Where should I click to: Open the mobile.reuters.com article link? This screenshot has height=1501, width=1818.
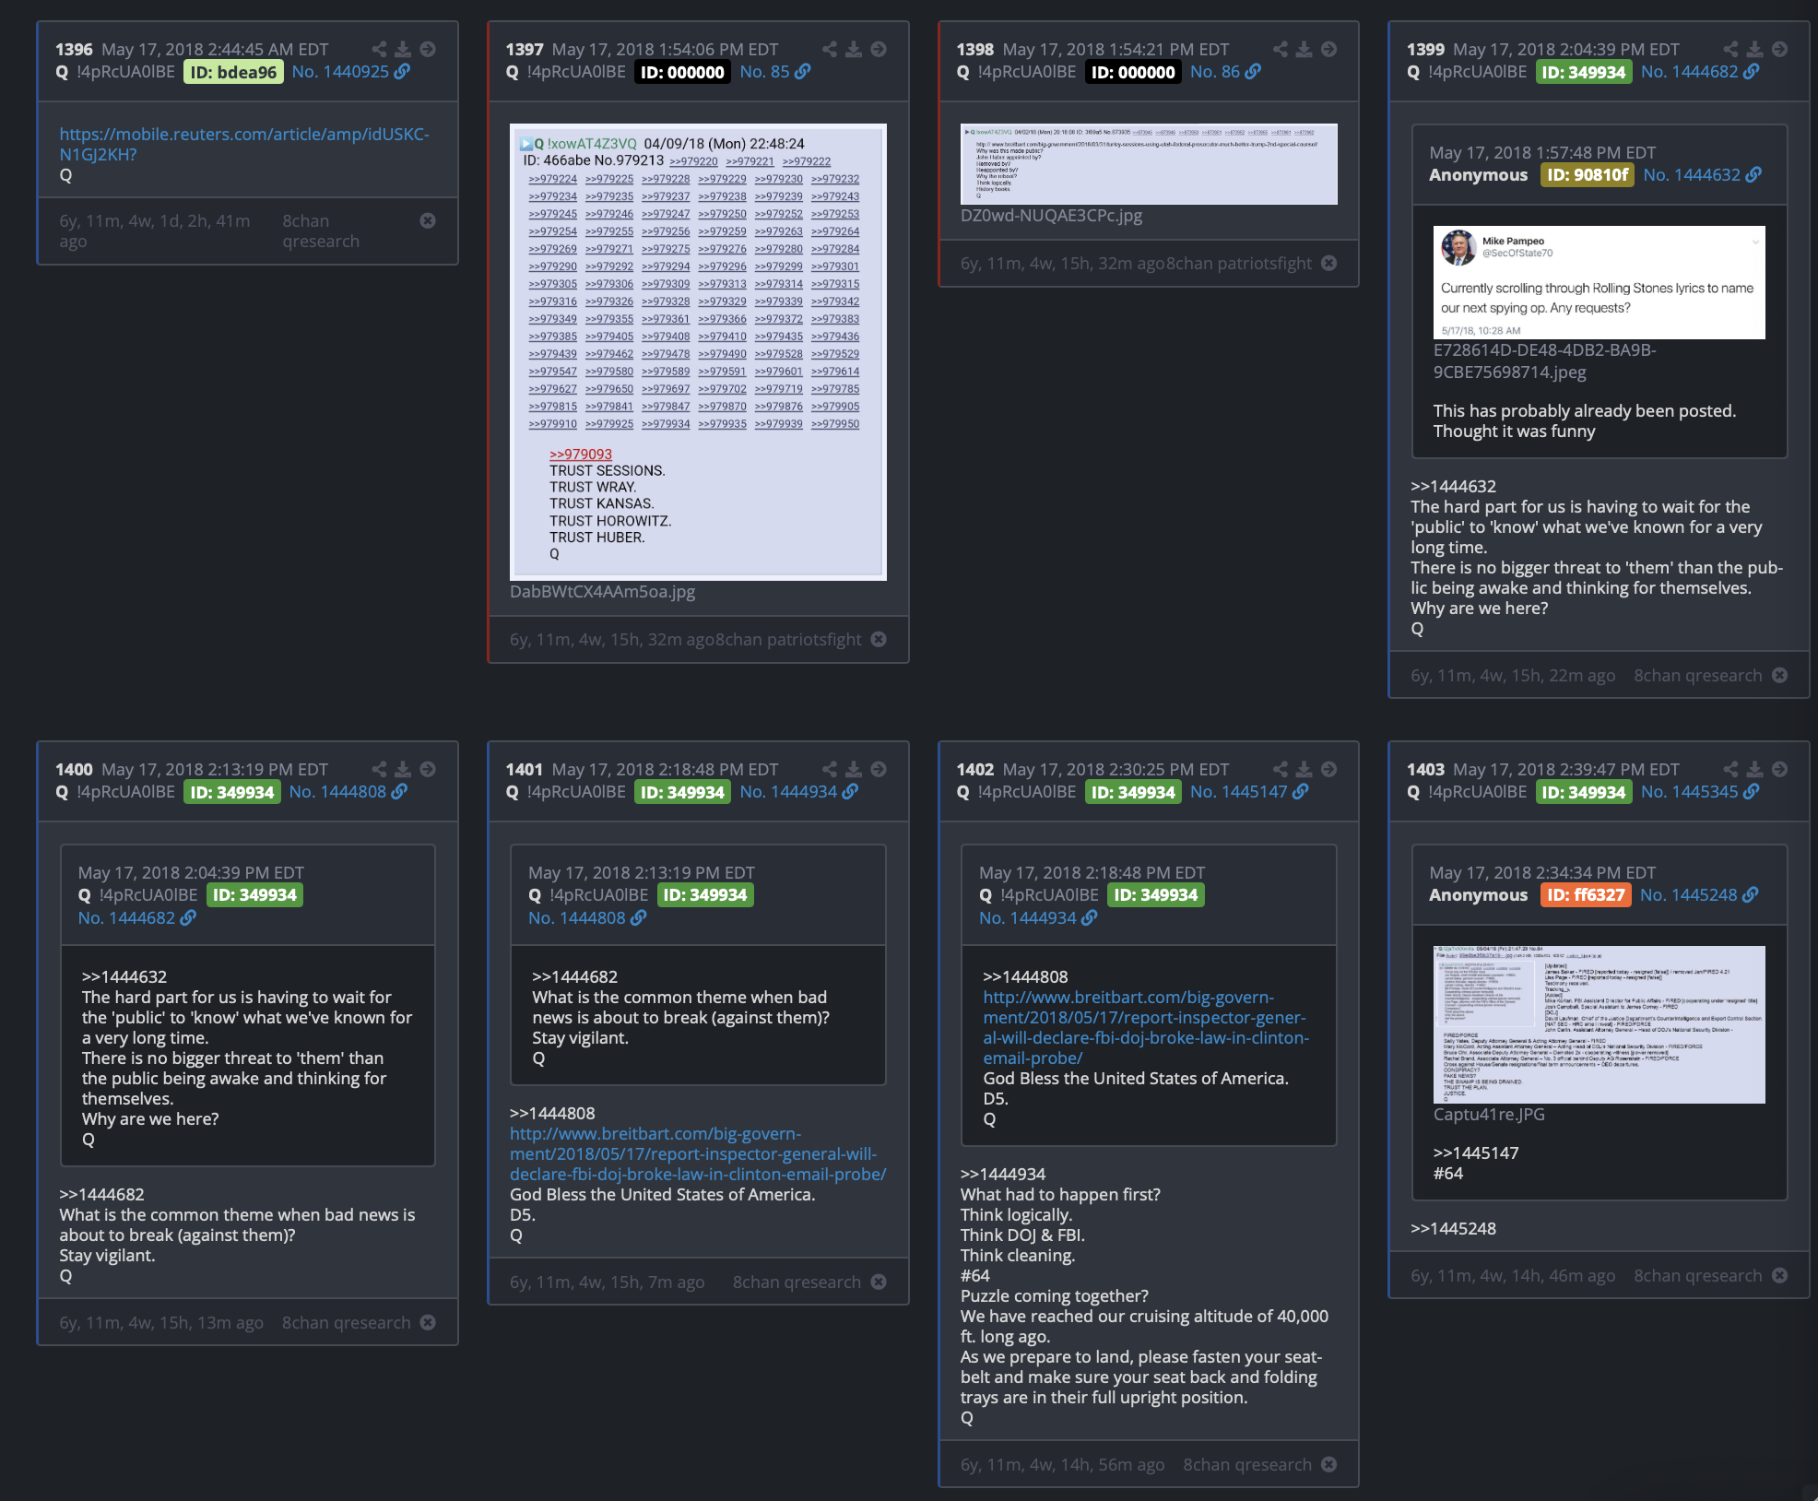click(x=244, y=145)
